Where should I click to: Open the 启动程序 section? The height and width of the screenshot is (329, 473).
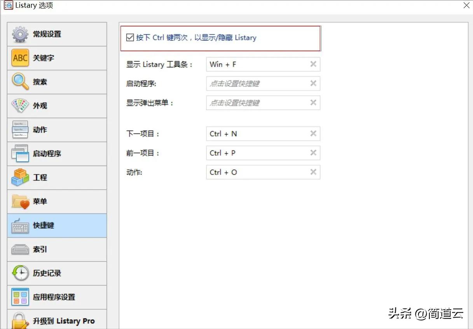click(57, 154)
